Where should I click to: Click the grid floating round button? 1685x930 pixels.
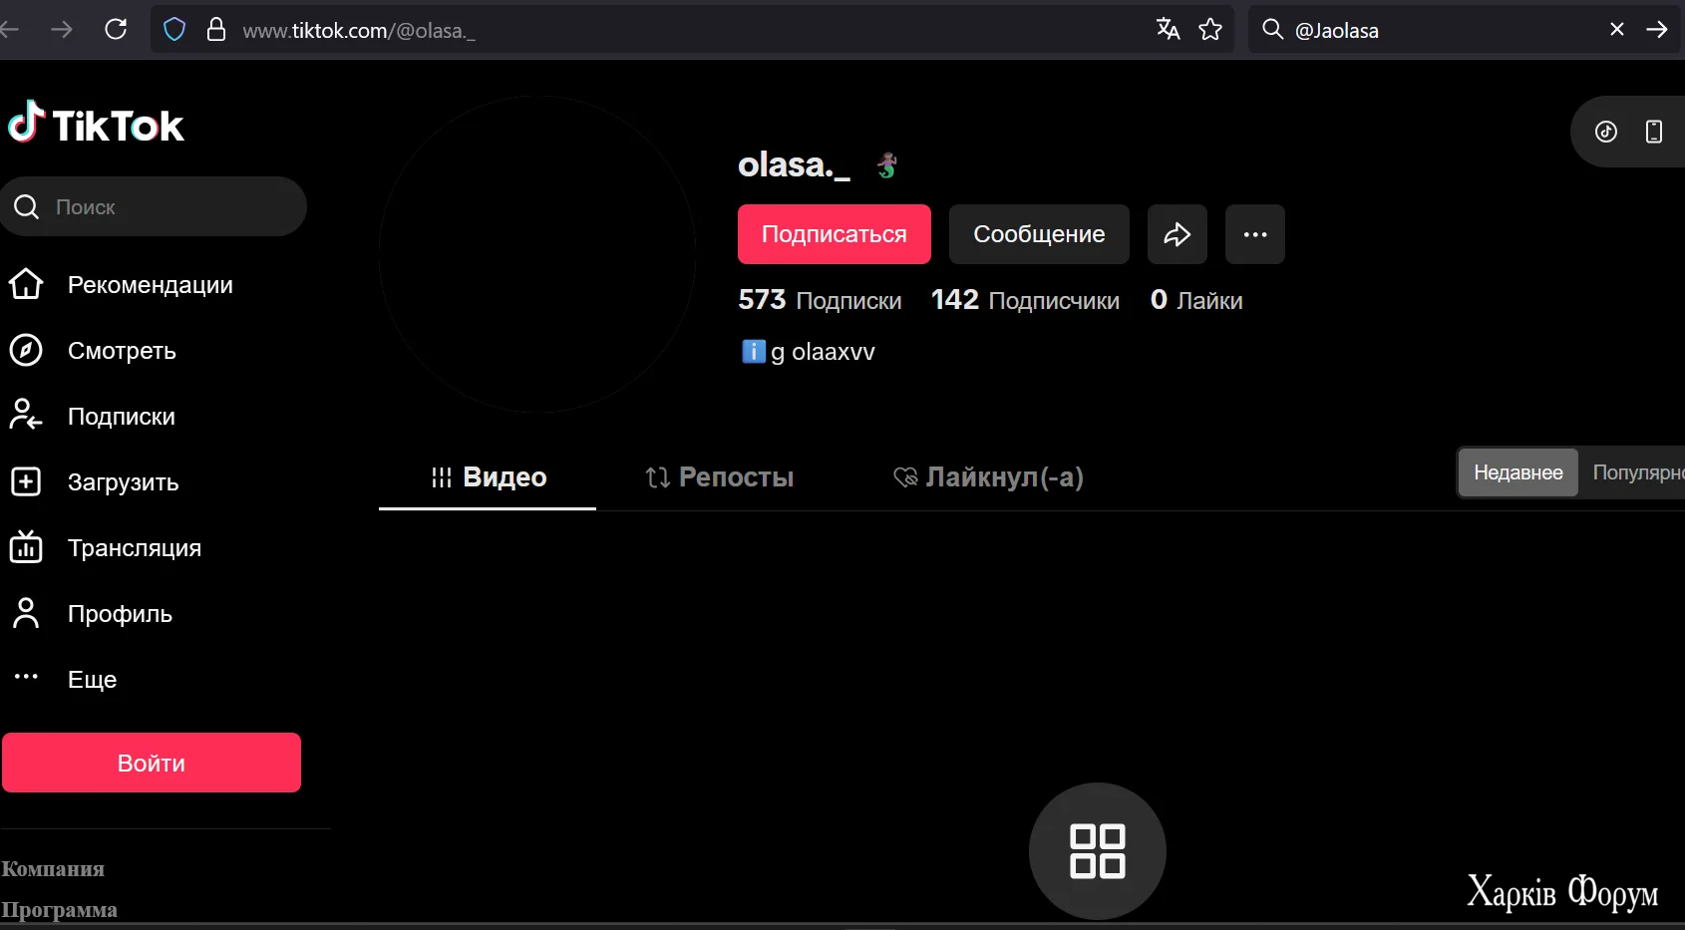(1098, 851)
